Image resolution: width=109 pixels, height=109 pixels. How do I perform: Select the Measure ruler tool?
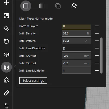6,93
